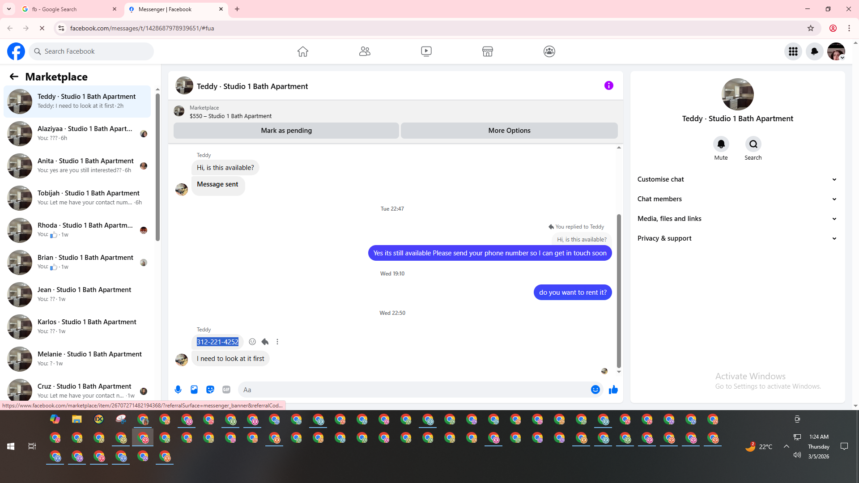859x483 pixels.
Task: Open the Jean conversation
Action: pos(77,294)
